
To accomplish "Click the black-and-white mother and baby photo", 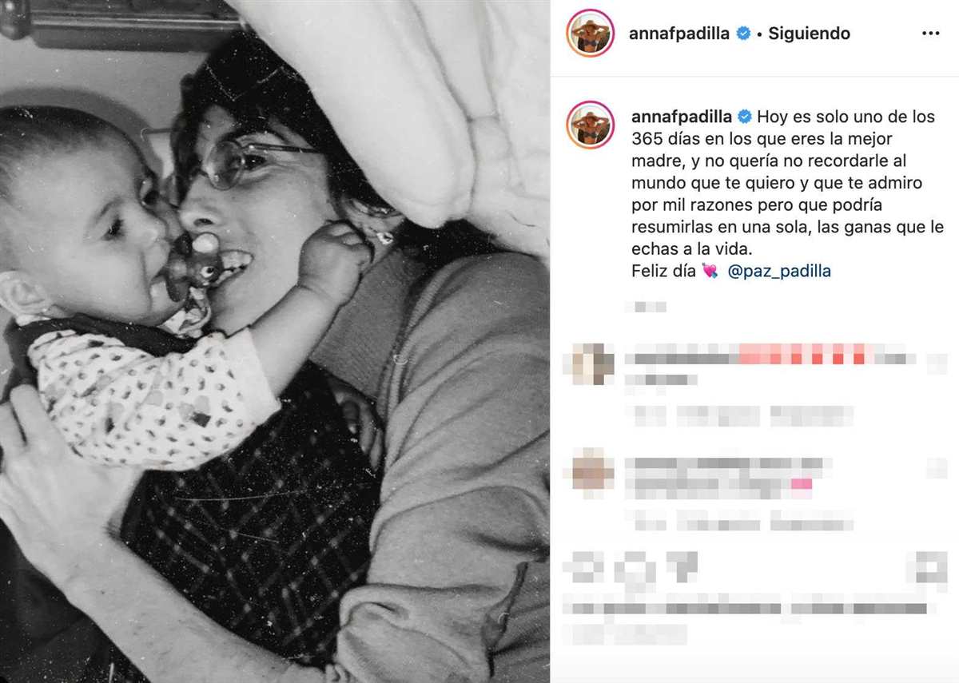I will (275, 341).
